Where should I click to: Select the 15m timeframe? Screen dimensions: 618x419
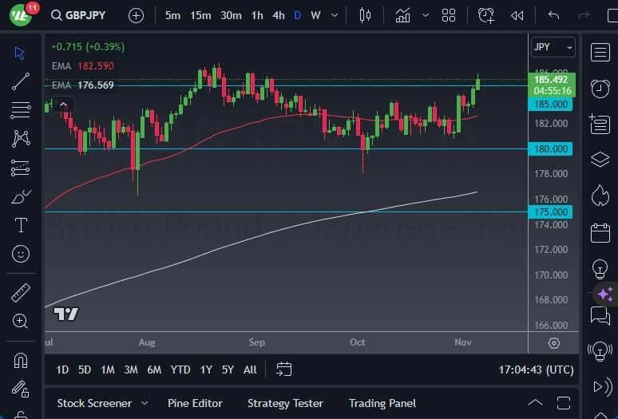[200, 15]
